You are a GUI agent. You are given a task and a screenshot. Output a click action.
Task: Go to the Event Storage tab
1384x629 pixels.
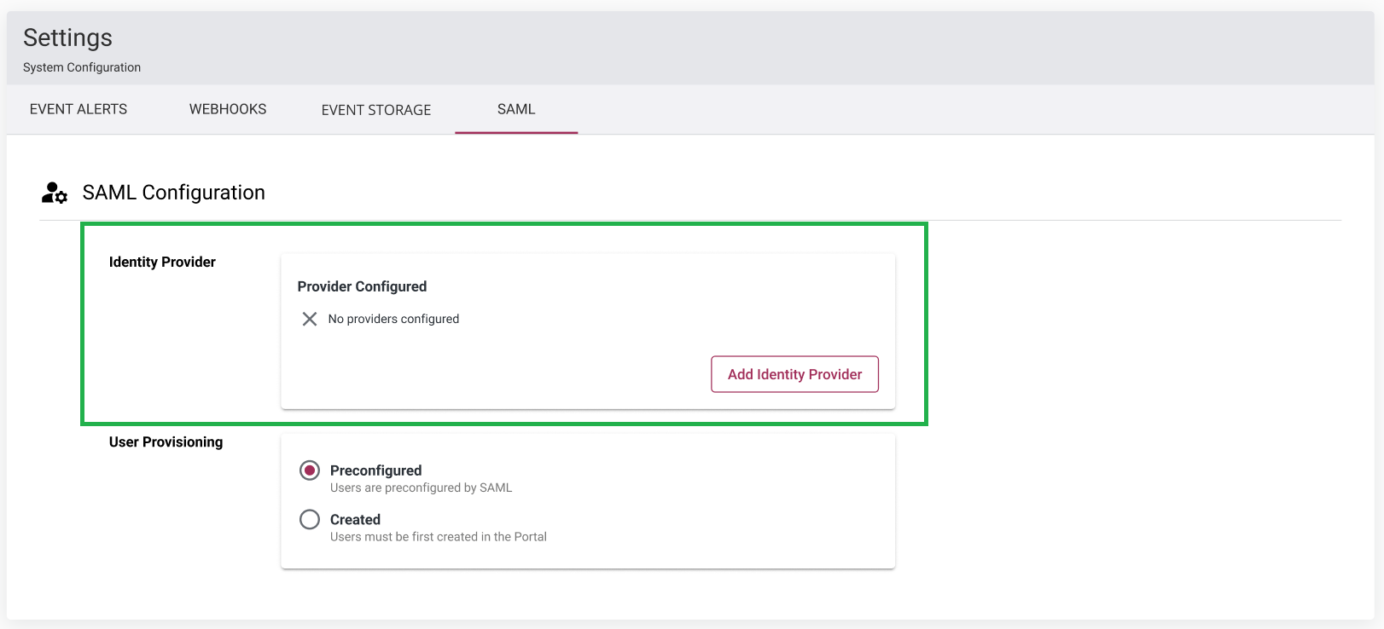click(376, 109)
